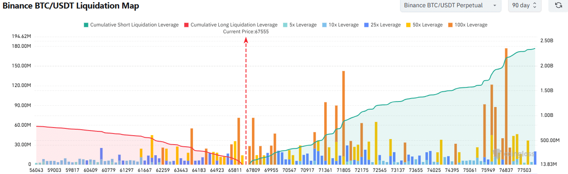Toggle the 25x Leverage legend entry

(386, 25)
